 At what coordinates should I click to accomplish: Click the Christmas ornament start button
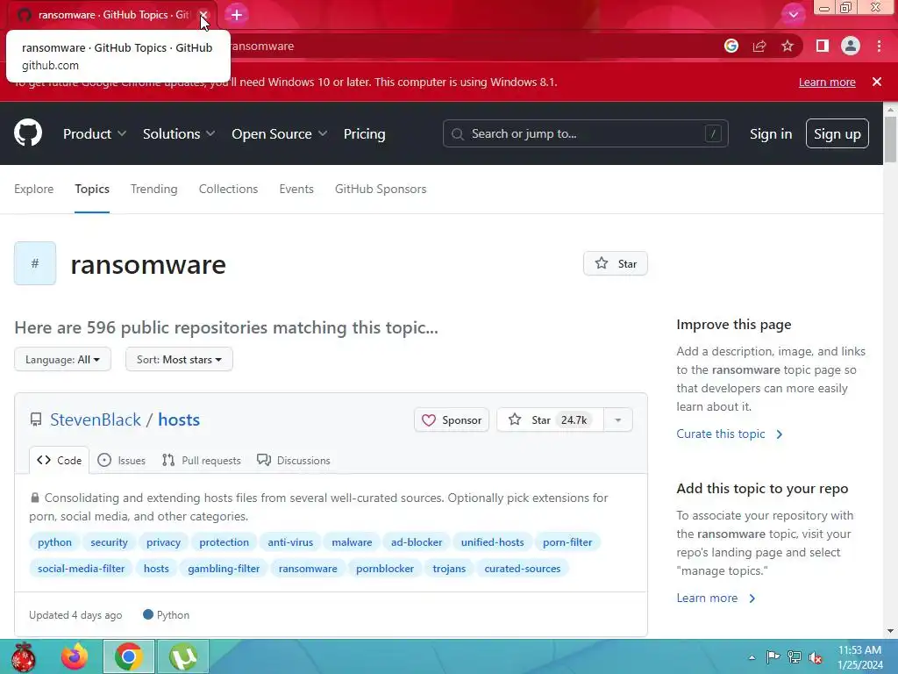[24, 656]
